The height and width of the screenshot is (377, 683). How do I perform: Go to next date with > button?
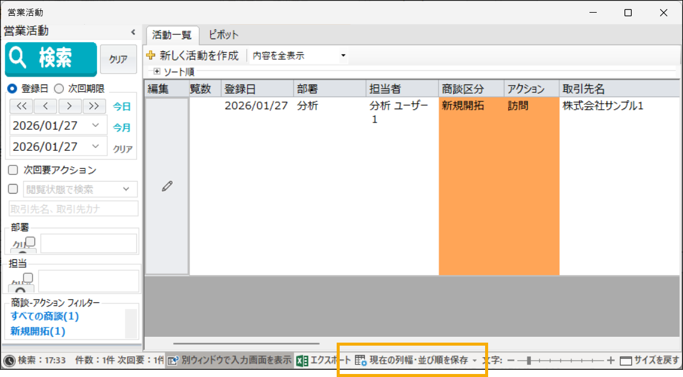(x=69, y=106)
